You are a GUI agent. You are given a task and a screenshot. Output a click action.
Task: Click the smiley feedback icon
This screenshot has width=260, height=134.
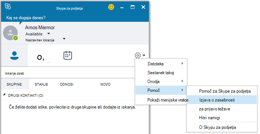click(111, 7)
